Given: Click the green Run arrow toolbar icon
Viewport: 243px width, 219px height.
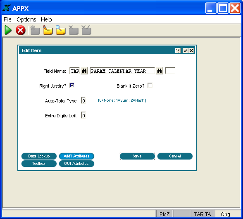Looking at the screenshot, I should [8, 30].
